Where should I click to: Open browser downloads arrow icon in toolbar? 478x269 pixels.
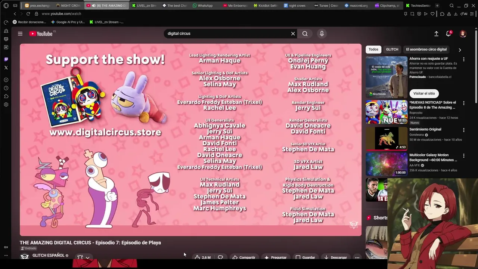456,14
